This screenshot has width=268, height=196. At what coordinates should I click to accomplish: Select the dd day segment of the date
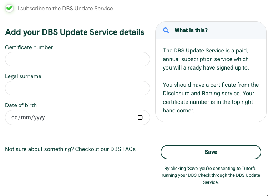pos(15,117)
